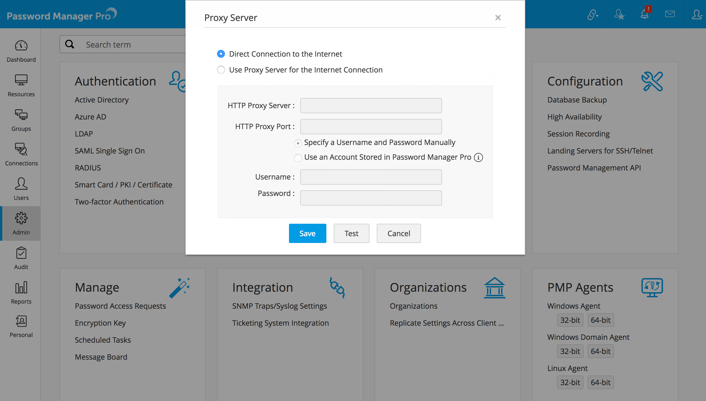
Task: Choose Use an Account Stored in PMP
Action: [x=298, y=158]
